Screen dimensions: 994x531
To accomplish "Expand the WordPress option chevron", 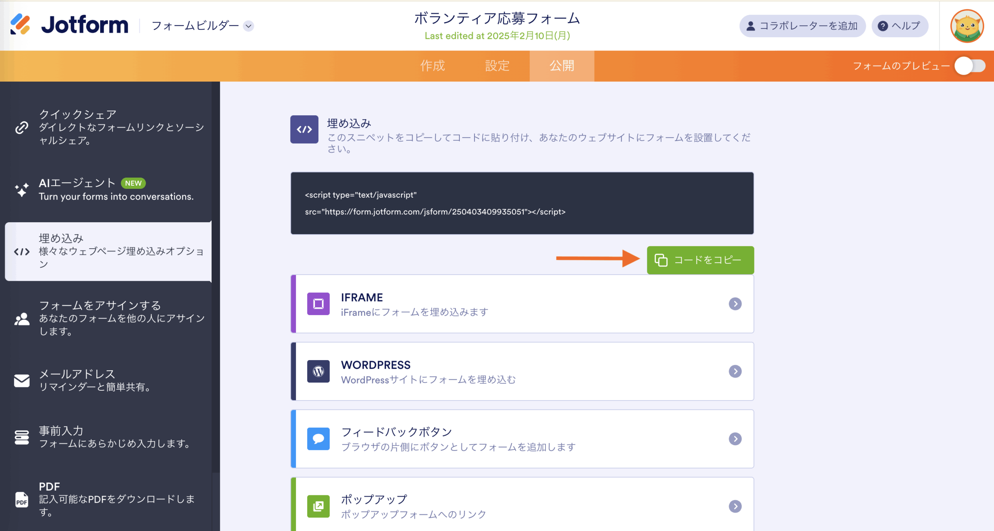I will point(735,371).
